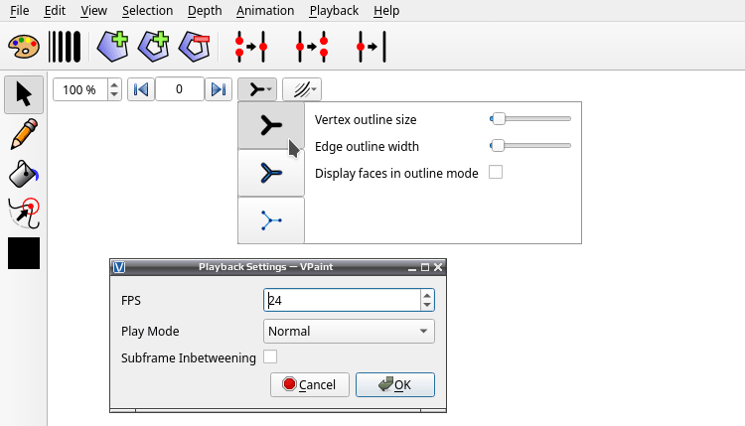Click the frame number field showing 0
This screenshot has height=426, width=745.
(x=179, y=89)
